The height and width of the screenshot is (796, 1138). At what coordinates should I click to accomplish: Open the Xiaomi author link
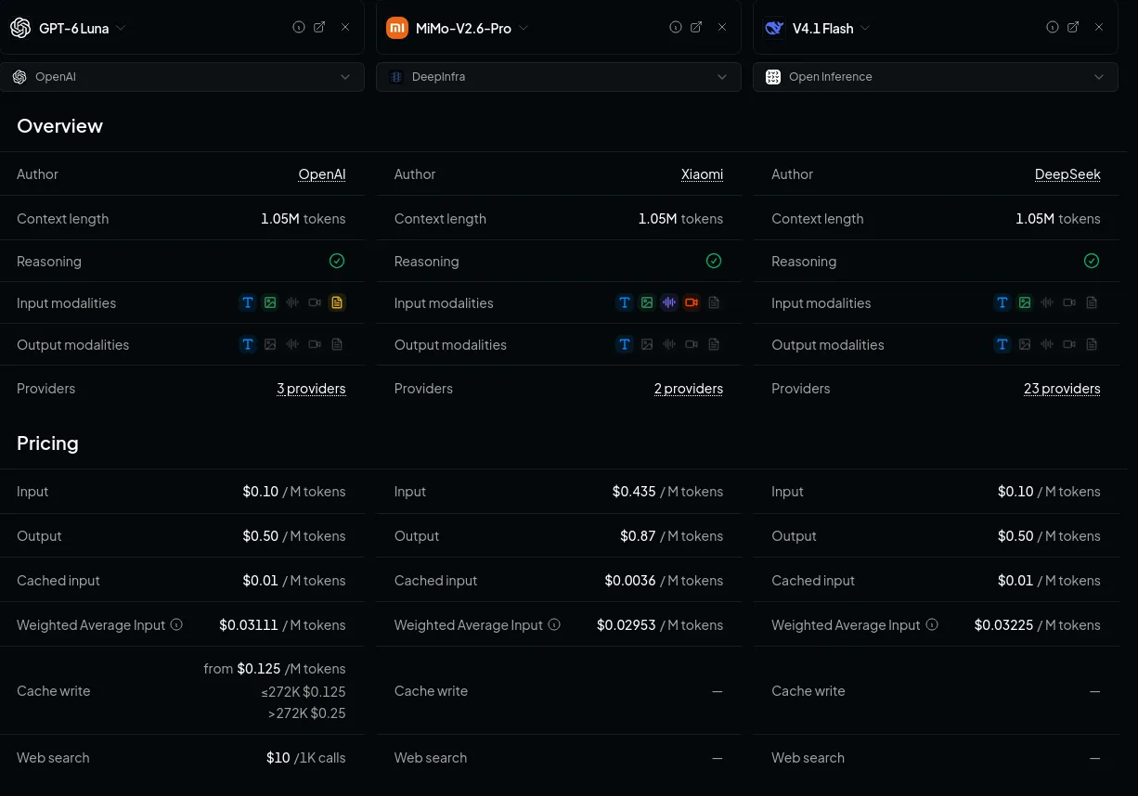(702, 174)
